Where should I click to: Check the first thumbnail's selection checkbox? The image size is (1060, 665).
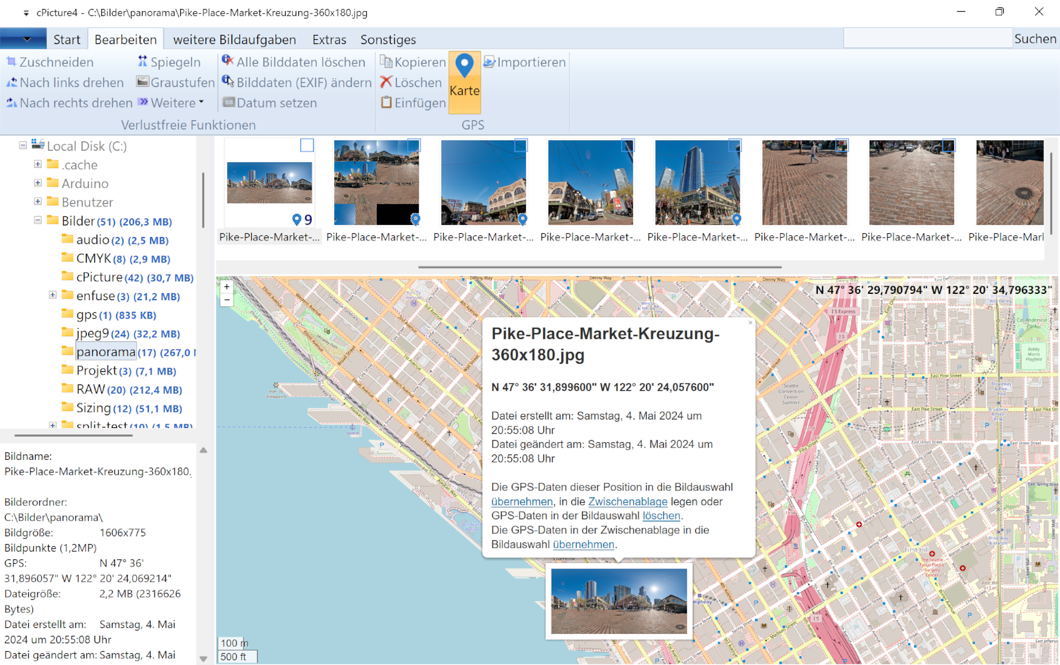[307, 145]
